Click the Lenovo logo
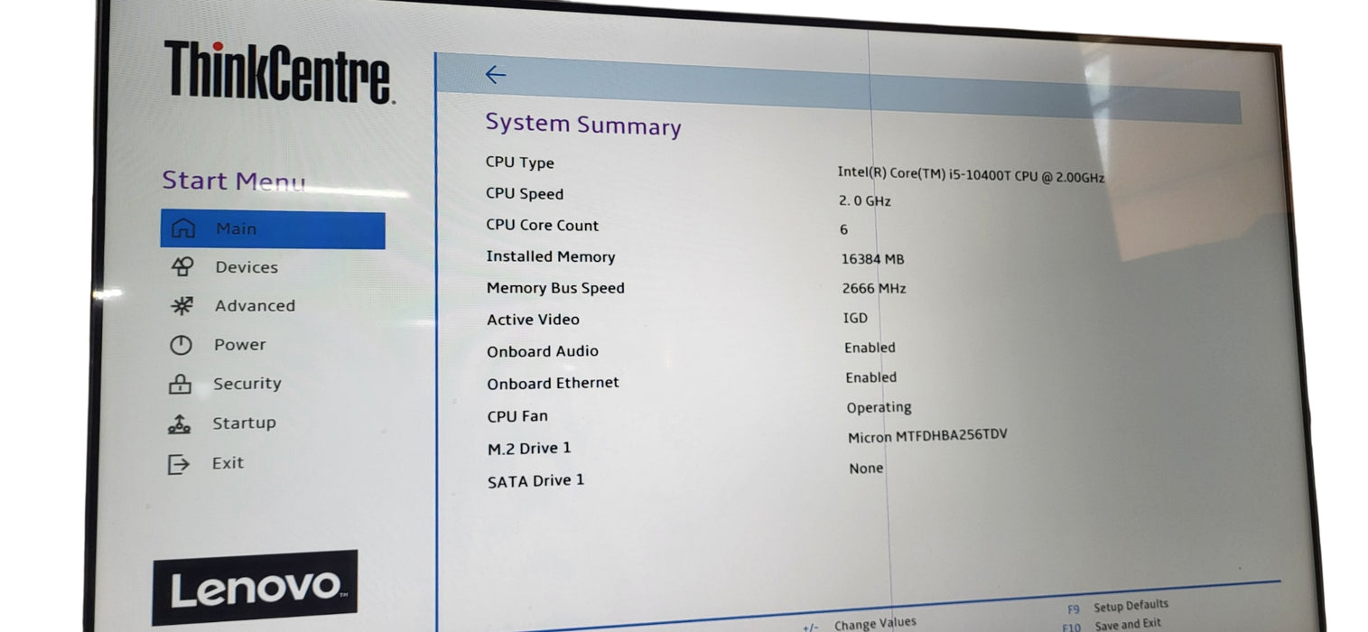The image size is (1368, 632). [x=256, y=588]
